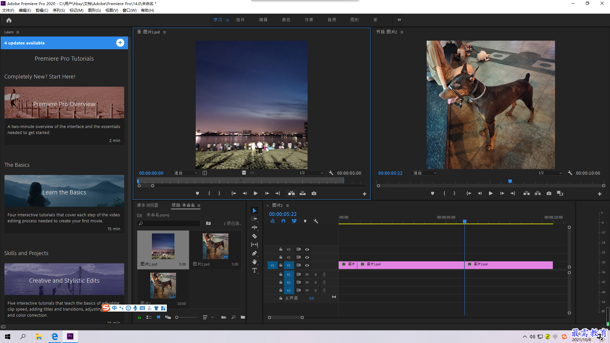The width and height of the screenshot is (610, 343).
Task: Adjust project panel thumbnail zoom slider
Action: 186,317
